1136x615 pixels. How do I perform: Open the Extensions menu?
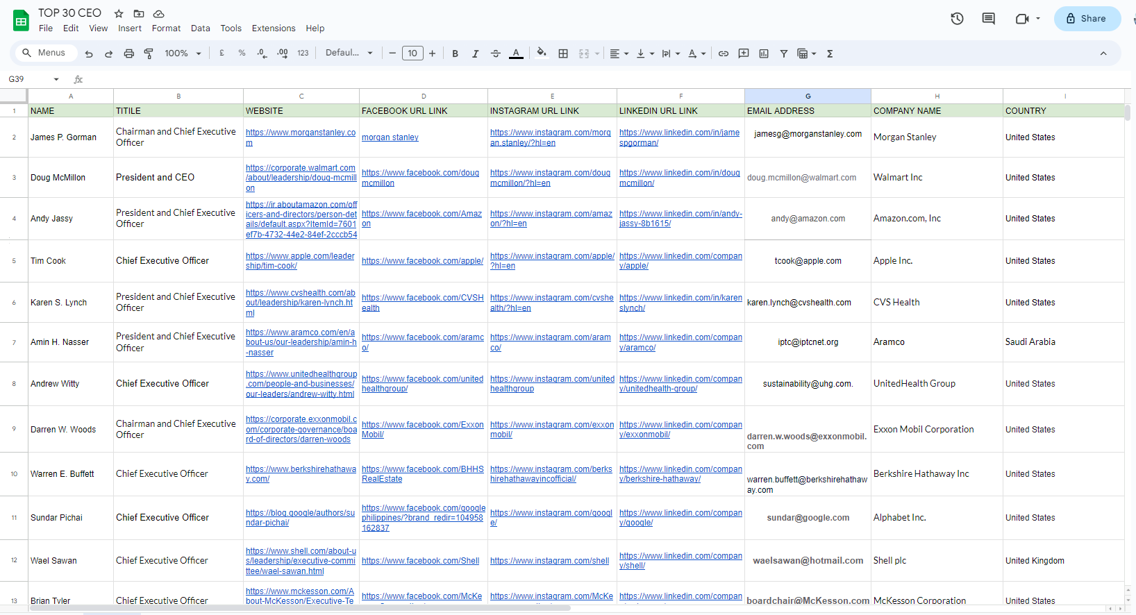274,28
